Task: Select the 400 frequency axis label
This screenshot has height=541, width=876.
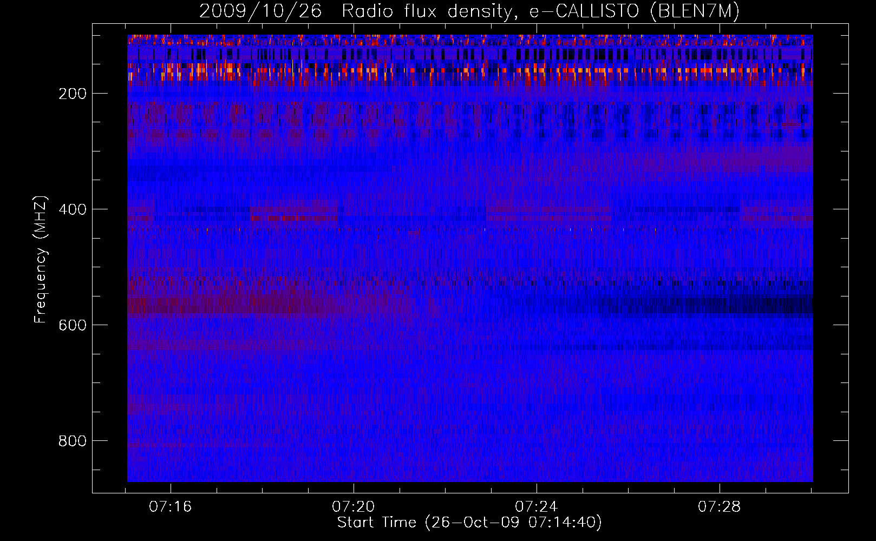Action: pyautogui.click(x=73, y=209)
